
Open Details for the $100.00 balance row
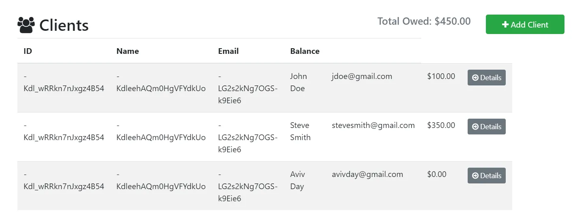click(x=486, y=78)
